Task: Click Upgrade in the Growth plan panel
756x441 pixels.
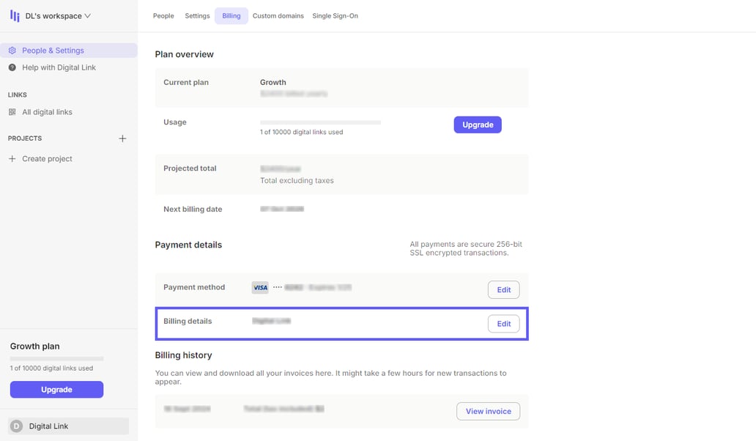Action: 56,389
